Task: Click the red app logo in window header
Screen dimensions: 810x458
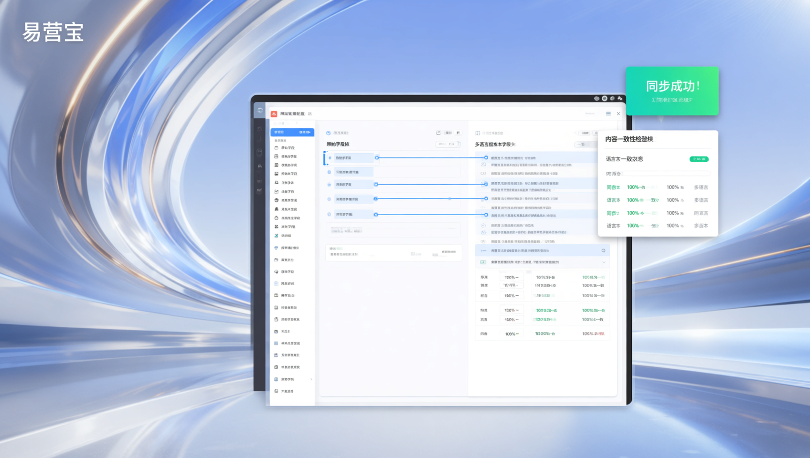Action: [x=274, y=114]
